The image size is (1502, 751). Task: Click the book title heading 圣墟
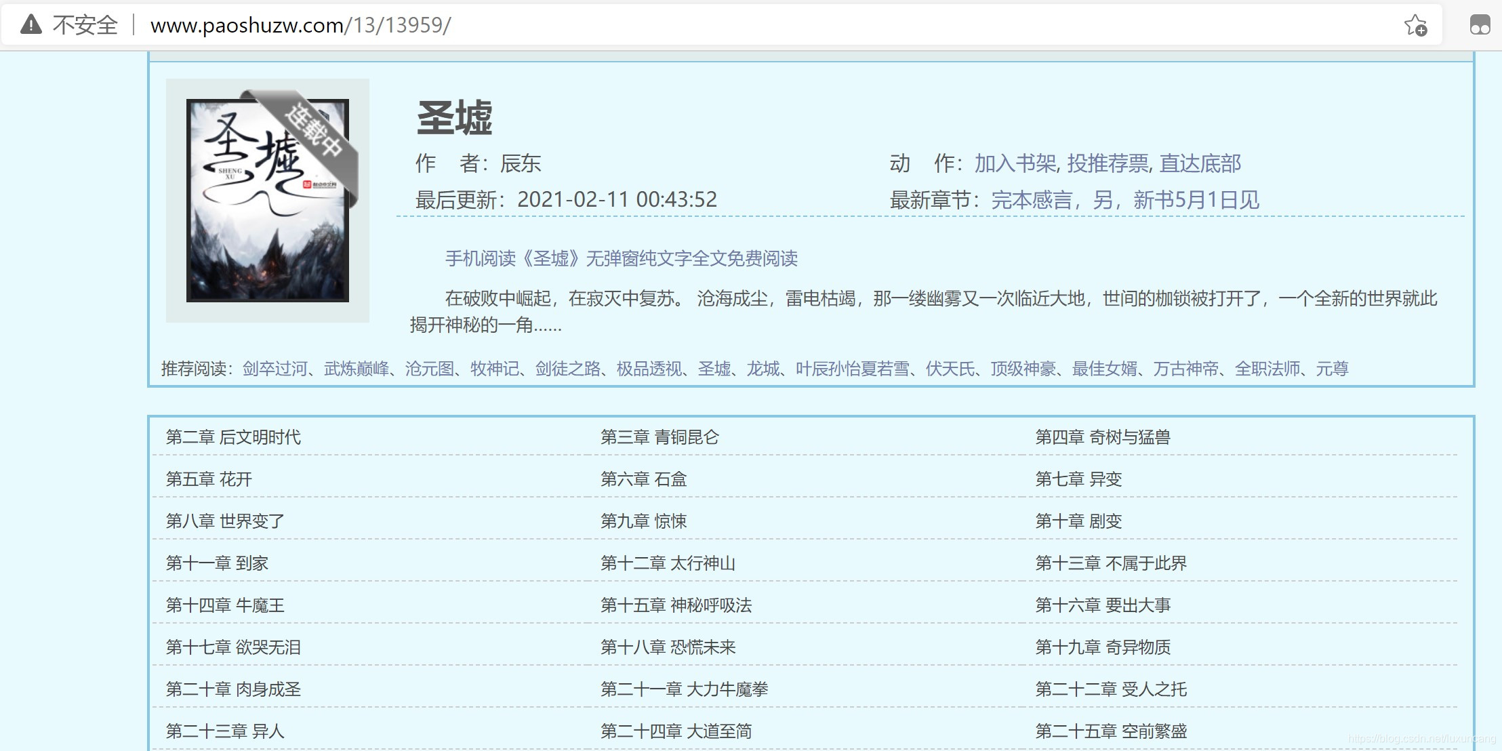pos(454,118)
